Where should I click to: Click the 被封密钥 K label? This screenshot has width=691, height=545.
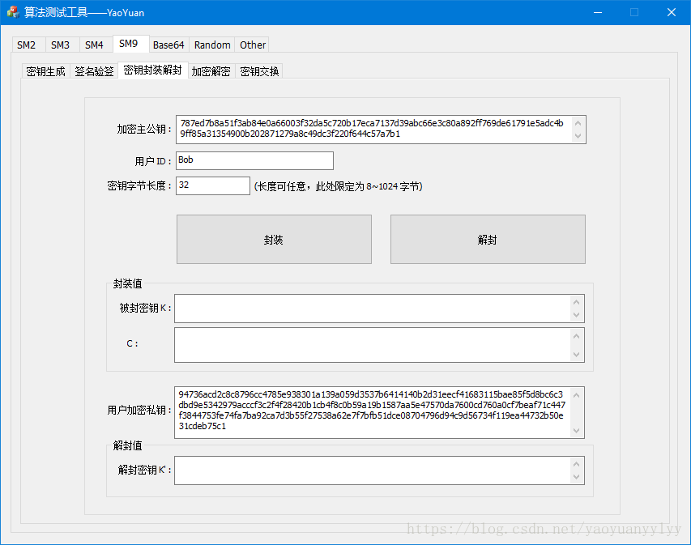coord(146,308)
